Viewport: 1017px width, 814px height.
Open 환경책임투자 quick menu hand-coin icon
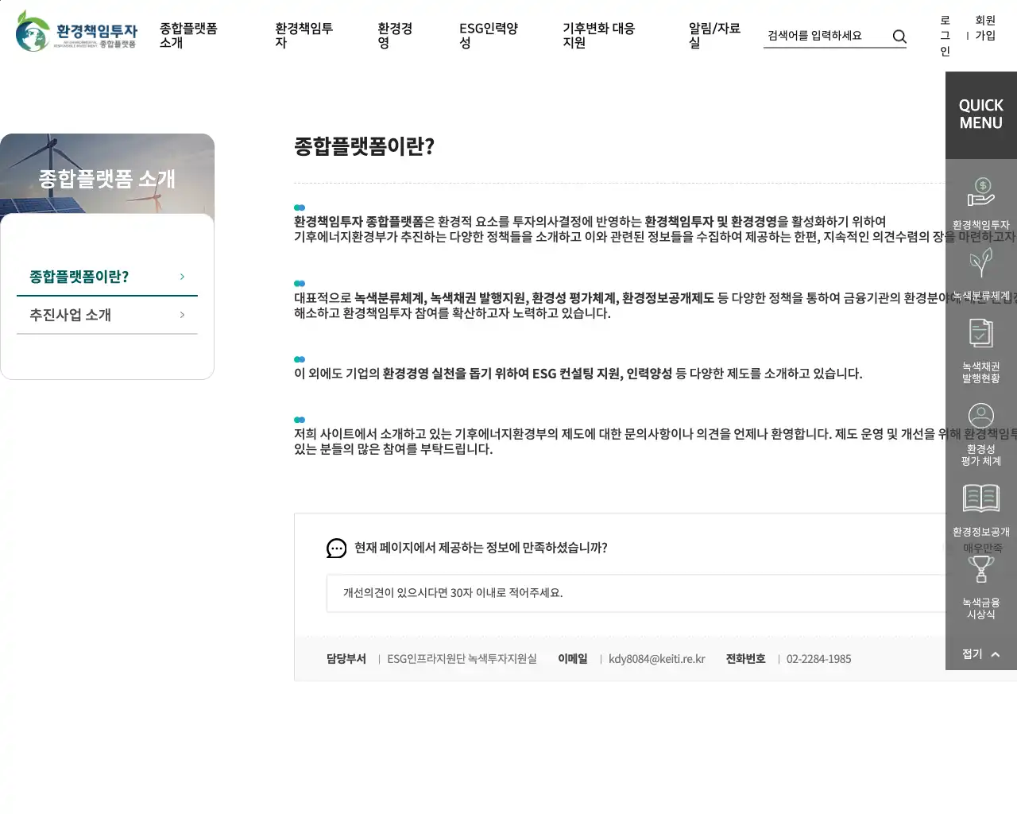tap(980, 192)
